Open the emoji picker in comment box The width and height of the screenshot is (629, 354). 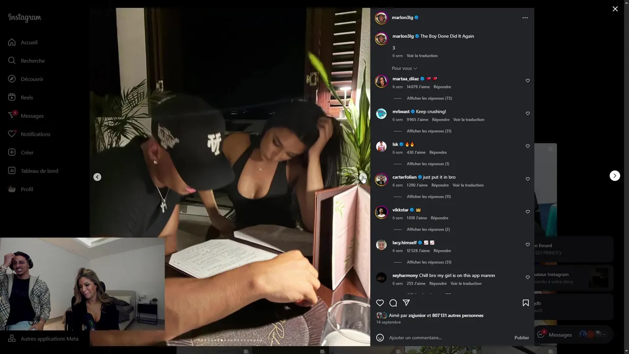pyautogui.click(x=380, y=338)
